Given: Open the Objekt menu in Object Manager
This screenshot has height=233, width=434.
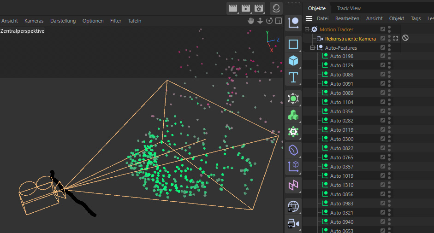Looking at the screenshot, I should [x=397, y=18].
